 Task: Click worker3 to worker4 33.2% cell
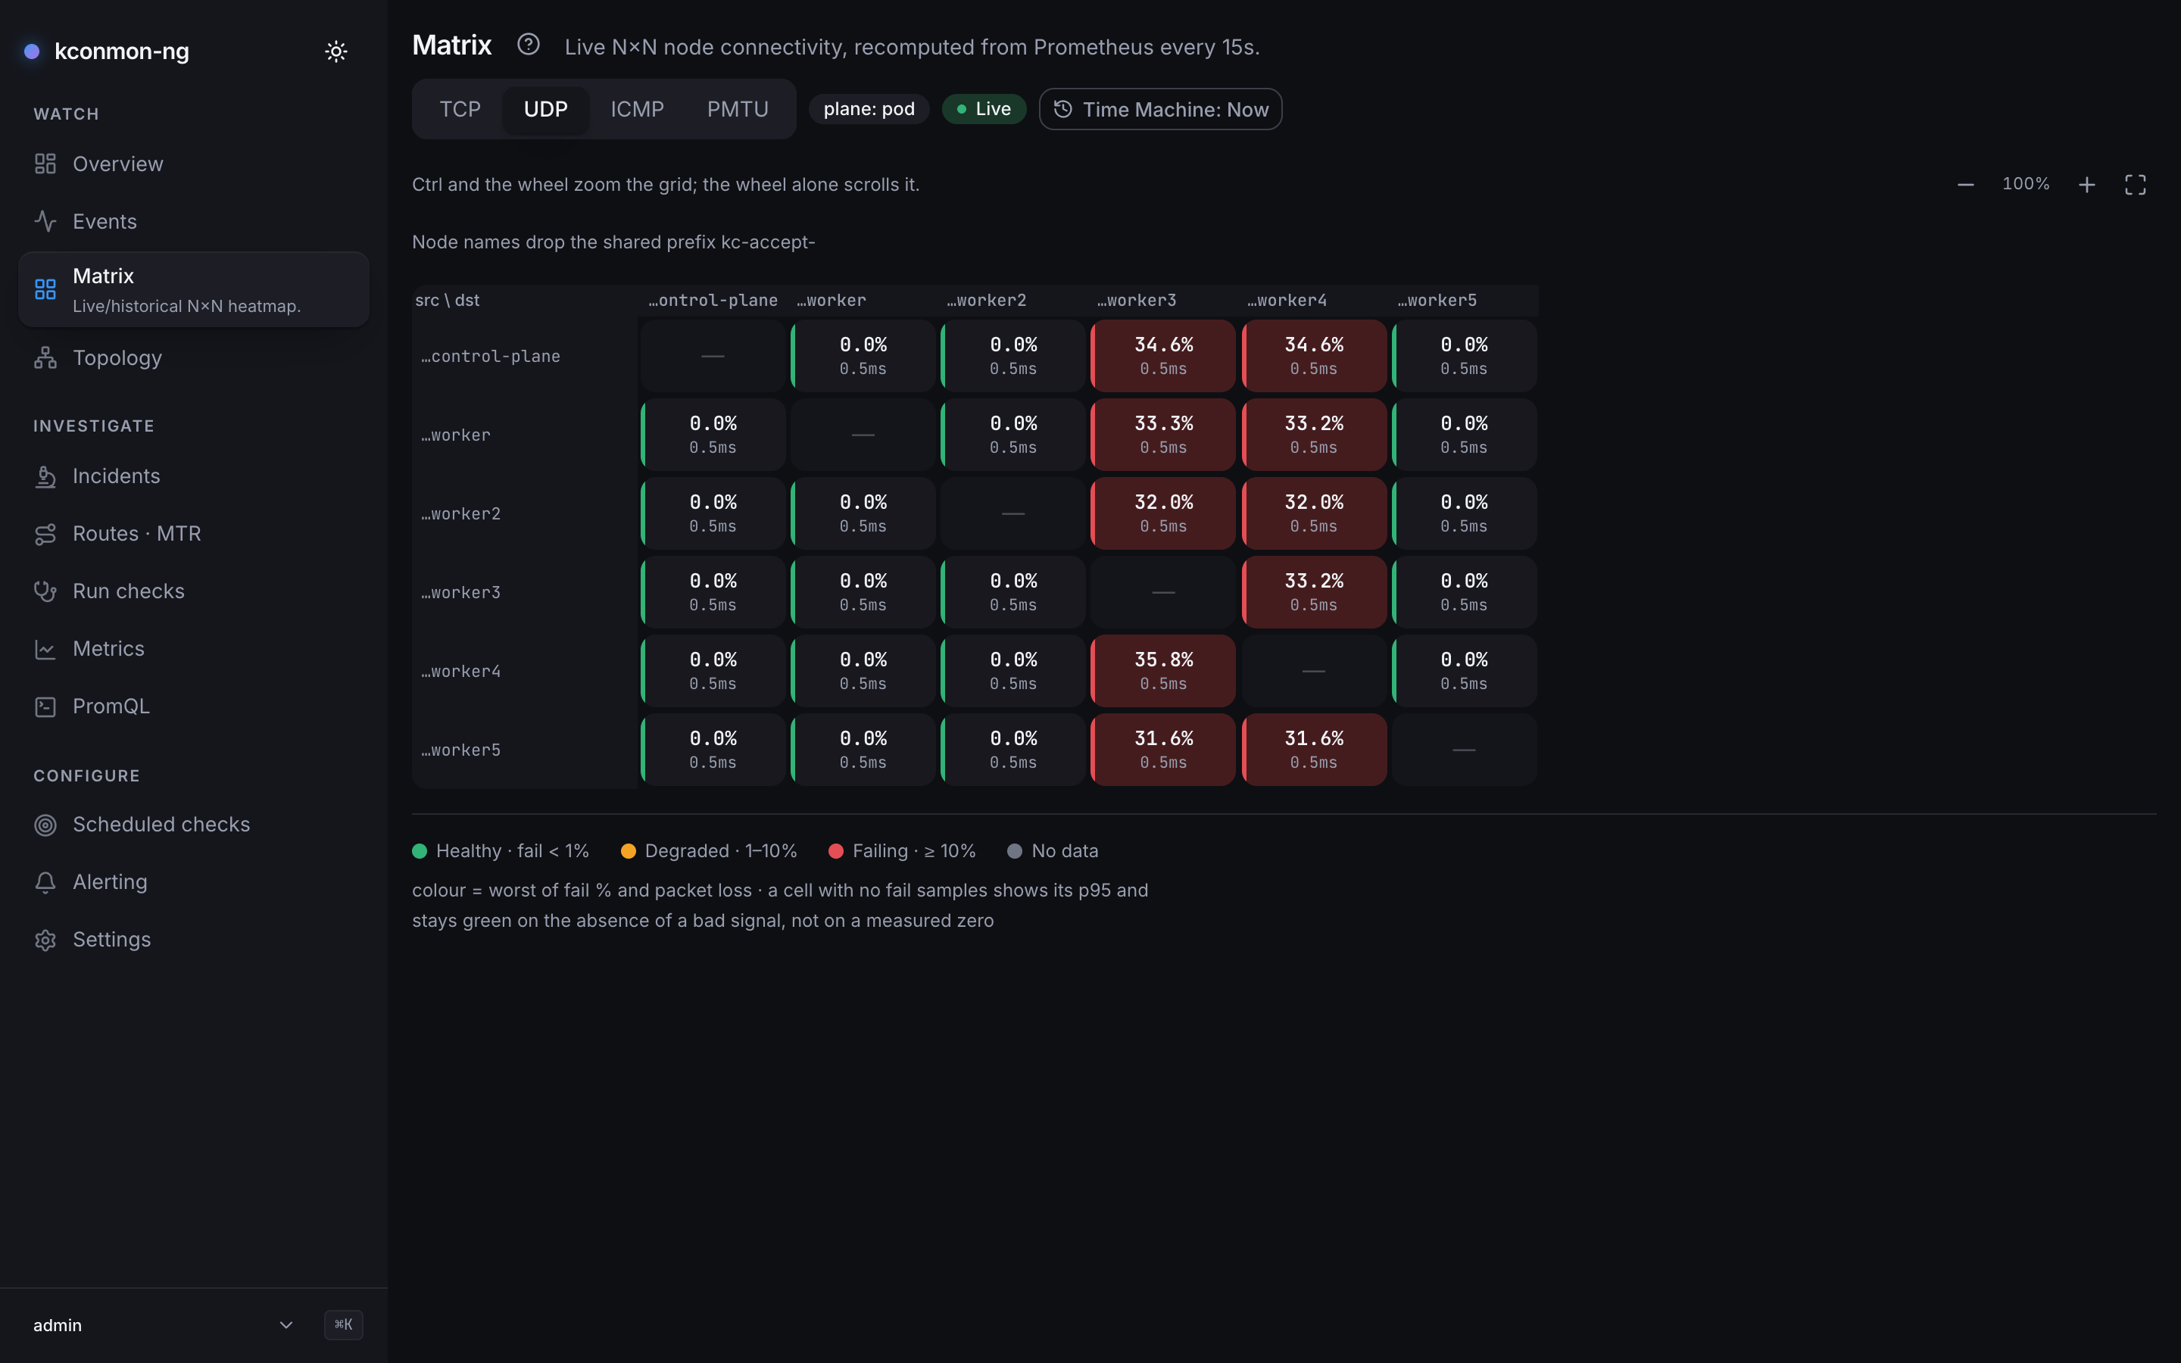[1314, 592]
